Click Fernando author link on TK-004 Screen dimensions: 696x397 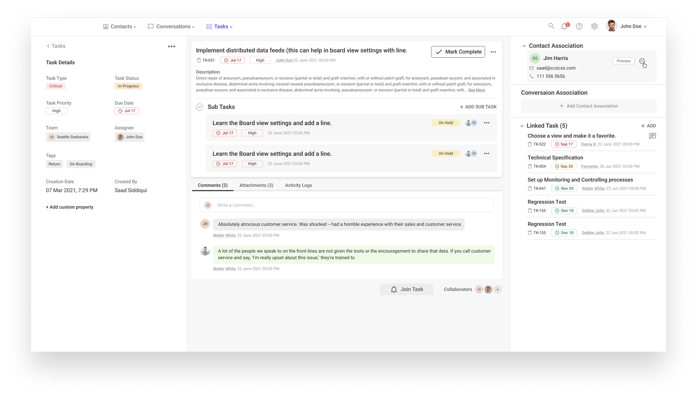[x=589, y=166]
